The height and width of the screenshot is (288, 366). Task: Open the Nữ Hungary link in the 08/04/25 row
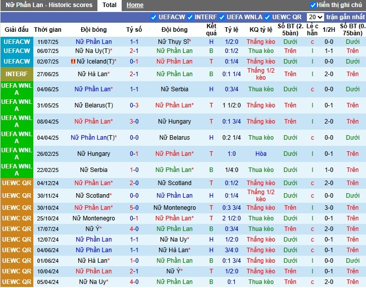coord(174,122)
